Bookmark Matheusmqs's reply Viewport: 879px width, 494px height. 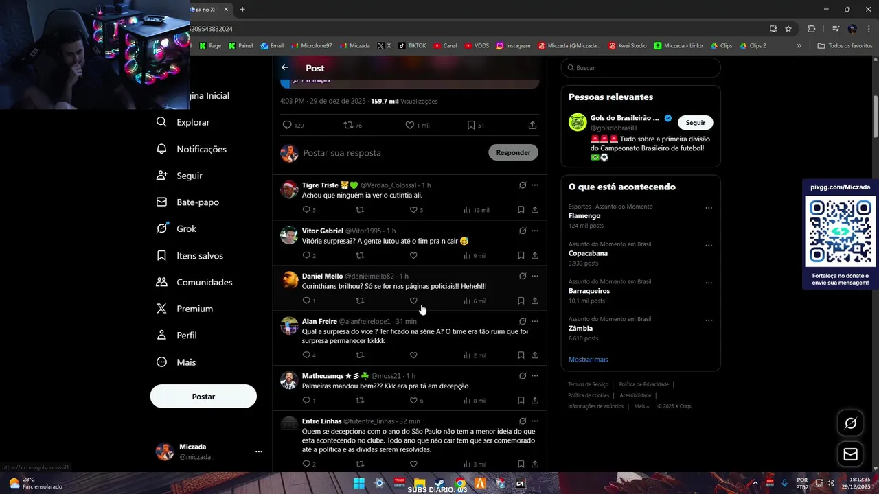521,401
